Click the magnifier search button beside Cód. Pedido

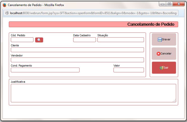[x=39, y=40]
